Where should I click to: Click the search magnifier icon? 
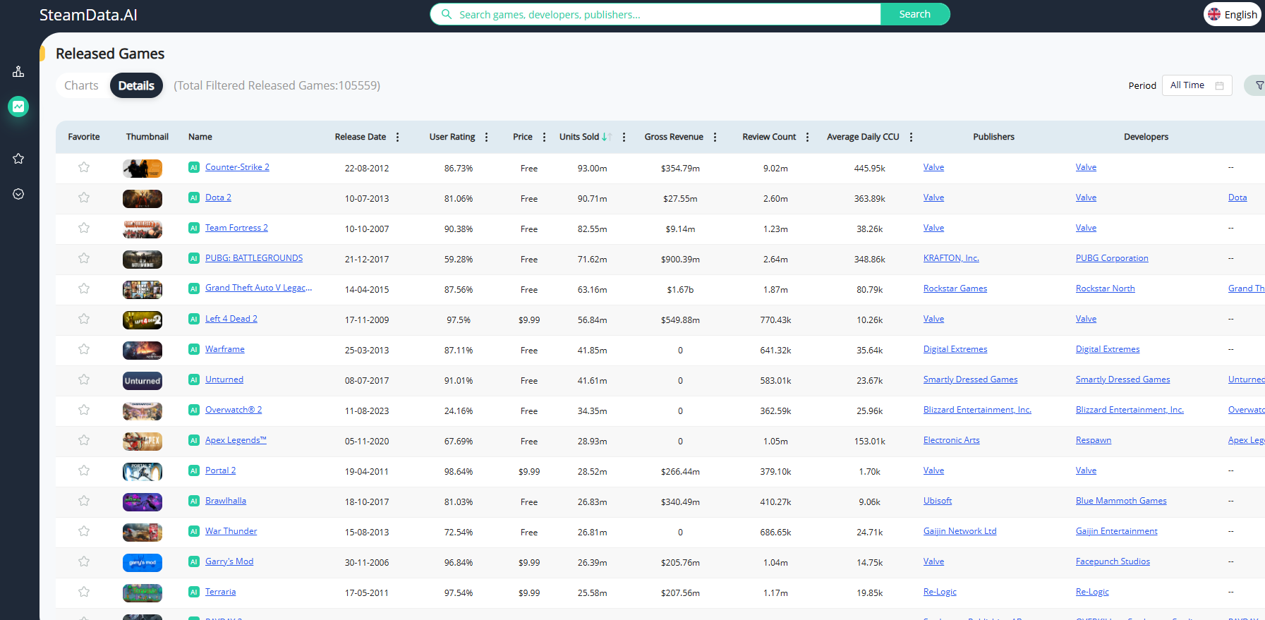click(447, 14)
